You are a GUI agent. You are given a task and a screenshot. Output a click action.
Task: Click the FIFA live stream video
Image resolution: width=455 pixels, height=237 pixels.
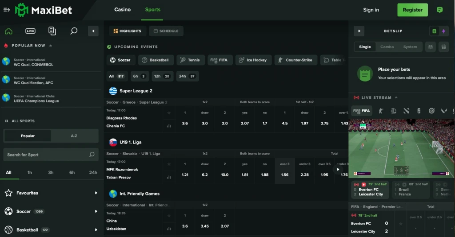click(402, 148)
